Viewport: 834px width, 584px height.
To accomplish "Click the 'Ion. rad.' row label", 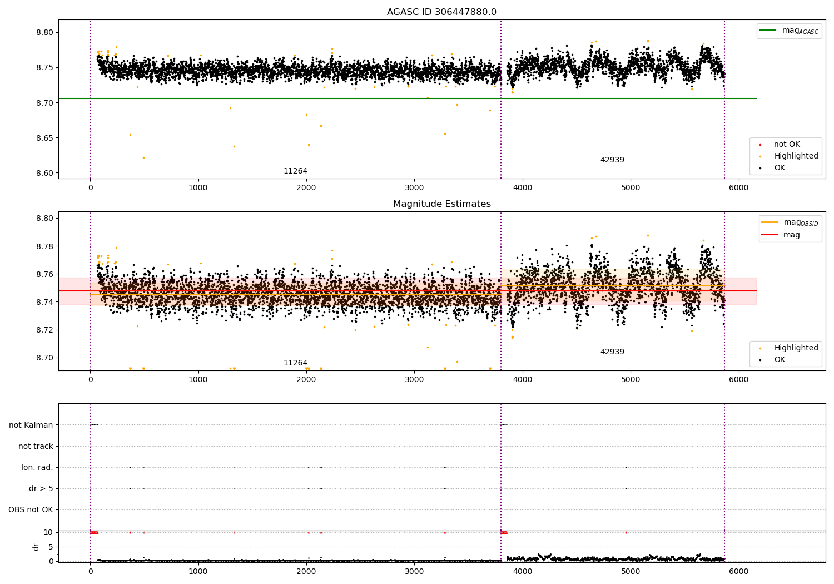I will point(37,467).
